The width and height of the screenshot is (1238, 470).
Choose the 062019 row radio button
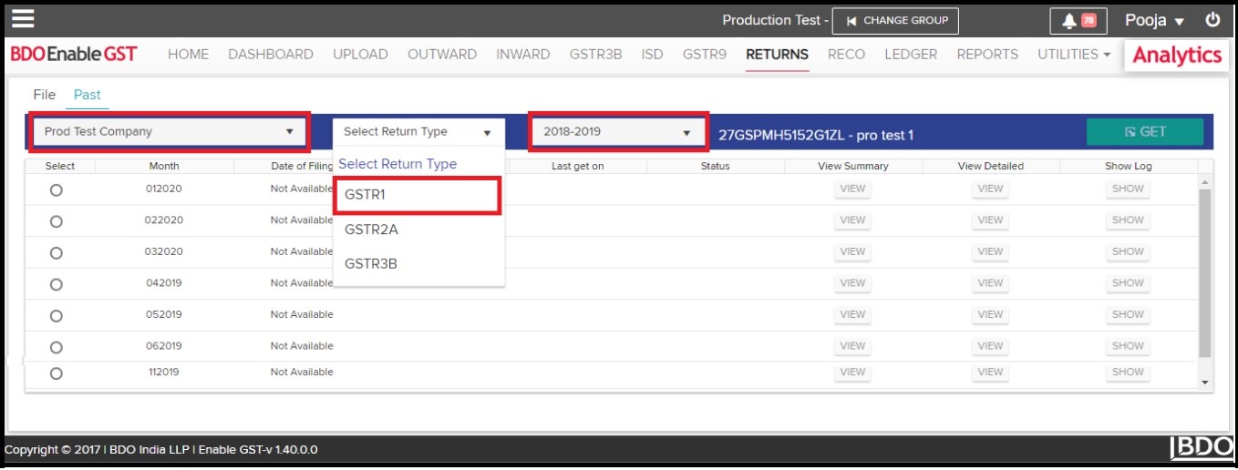56,347
